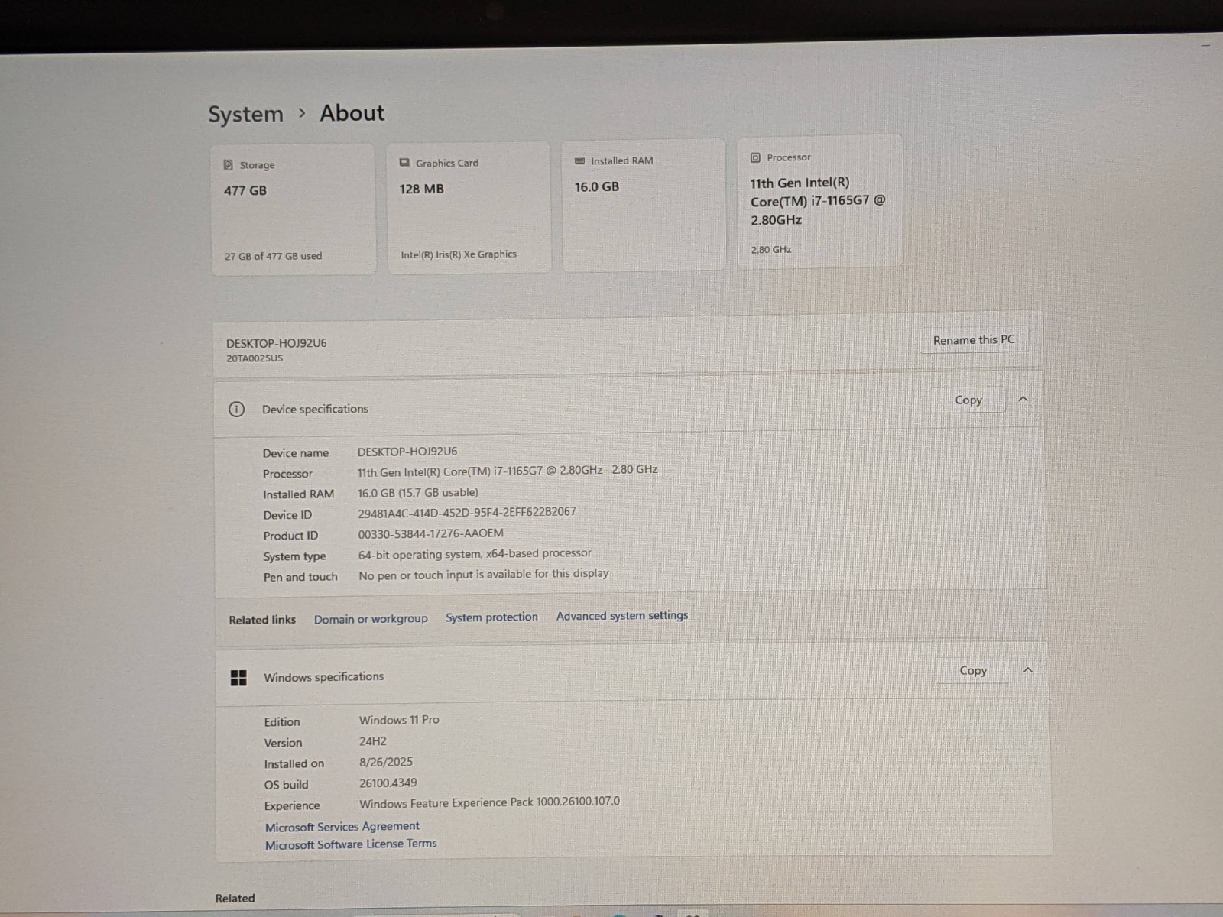
Task: Select the text '27 GB of 477 GB used'
Action: 273,256
